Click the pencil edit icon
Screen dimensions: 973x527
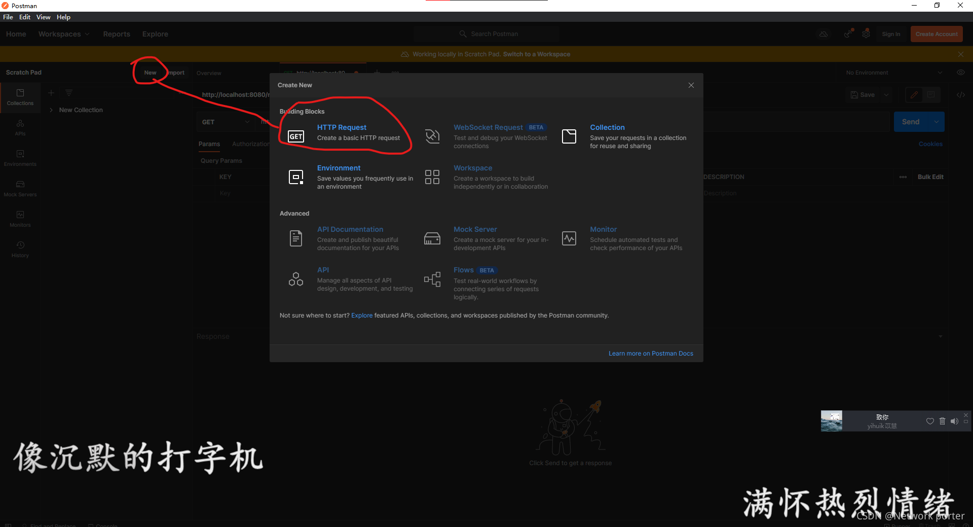[x=914, y=95]
